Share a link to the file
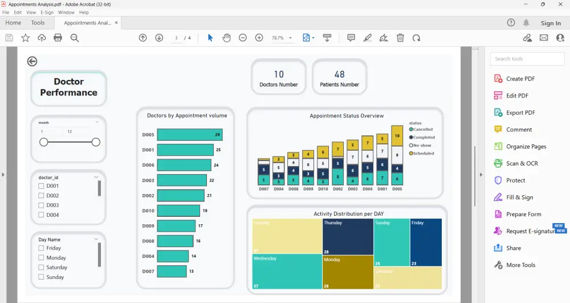 click(x=527, y=38)
